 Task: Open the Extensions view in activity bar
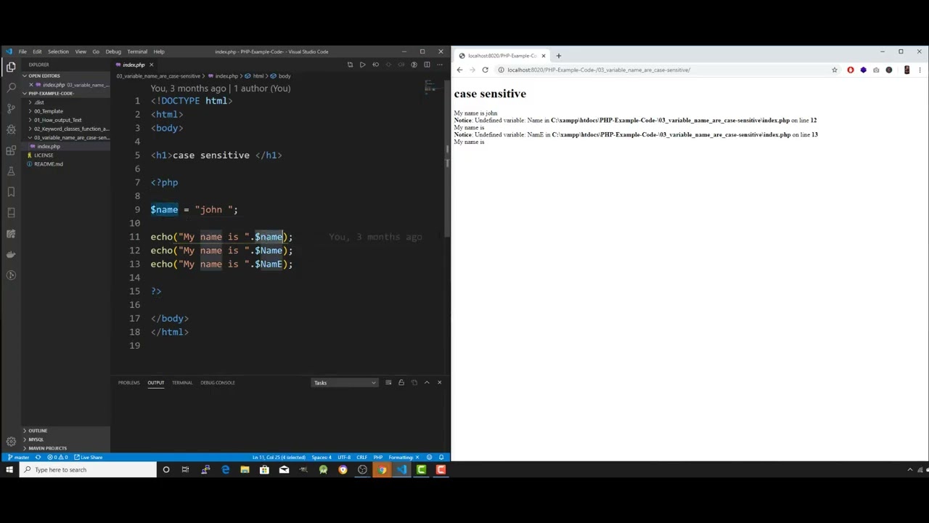[x=11, y=150]
